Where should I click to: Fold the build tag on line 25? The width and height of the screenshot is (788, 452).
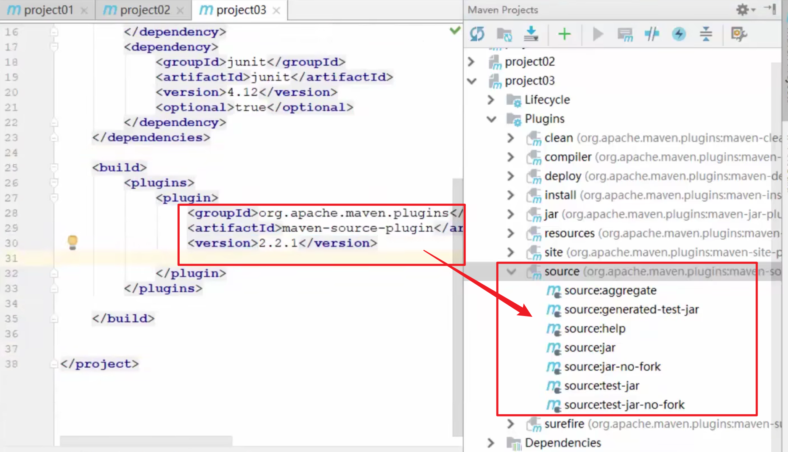pyautogui.click(x=54, y=168)
